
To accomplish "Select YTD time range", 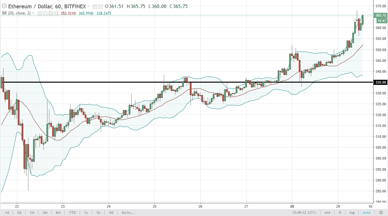I will coord(72,212).
